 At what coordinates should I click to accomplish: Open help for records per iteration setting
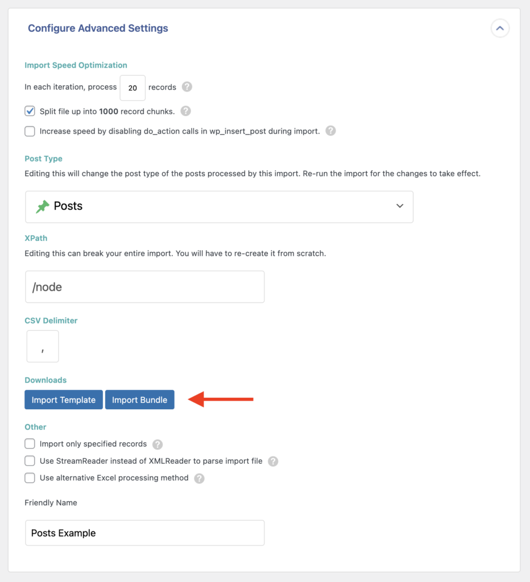(x=187, y=87)
